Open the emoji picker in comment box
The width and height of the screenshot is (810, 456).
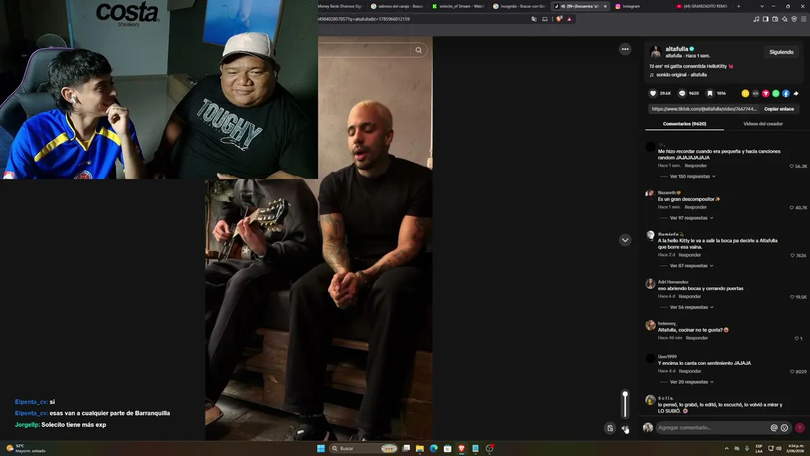785,427
